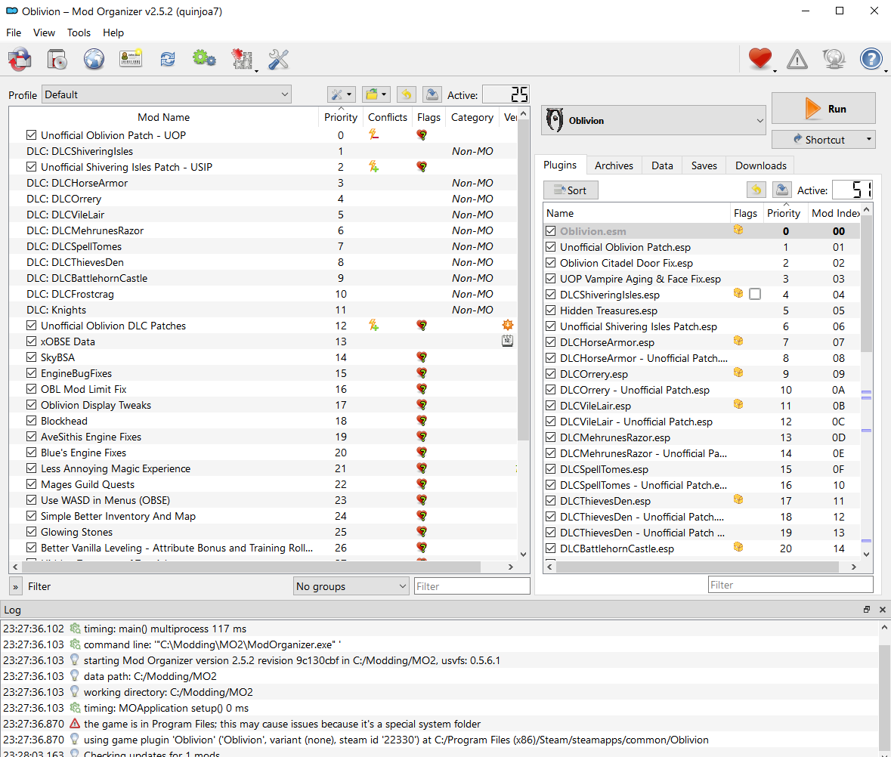Open the Create new instance icon
This screenshot has width=891, height=757.
[57, 59]
